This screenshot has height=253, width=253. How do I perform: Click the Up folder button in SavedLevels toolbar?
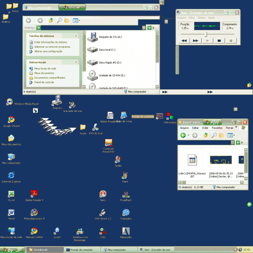pos(206,135)
